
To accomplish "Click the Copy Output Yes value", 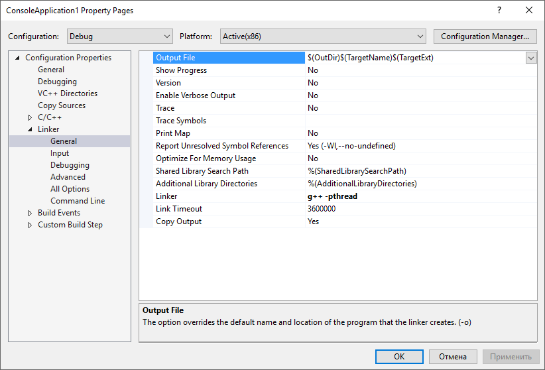I will coord(313,221).
